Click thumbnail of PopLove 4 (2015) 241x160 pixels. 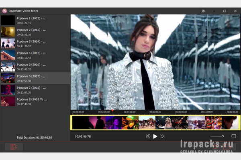pos(8,55)
